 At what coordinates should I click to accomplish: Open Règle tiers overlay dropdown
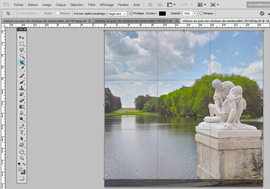[117, 14]
